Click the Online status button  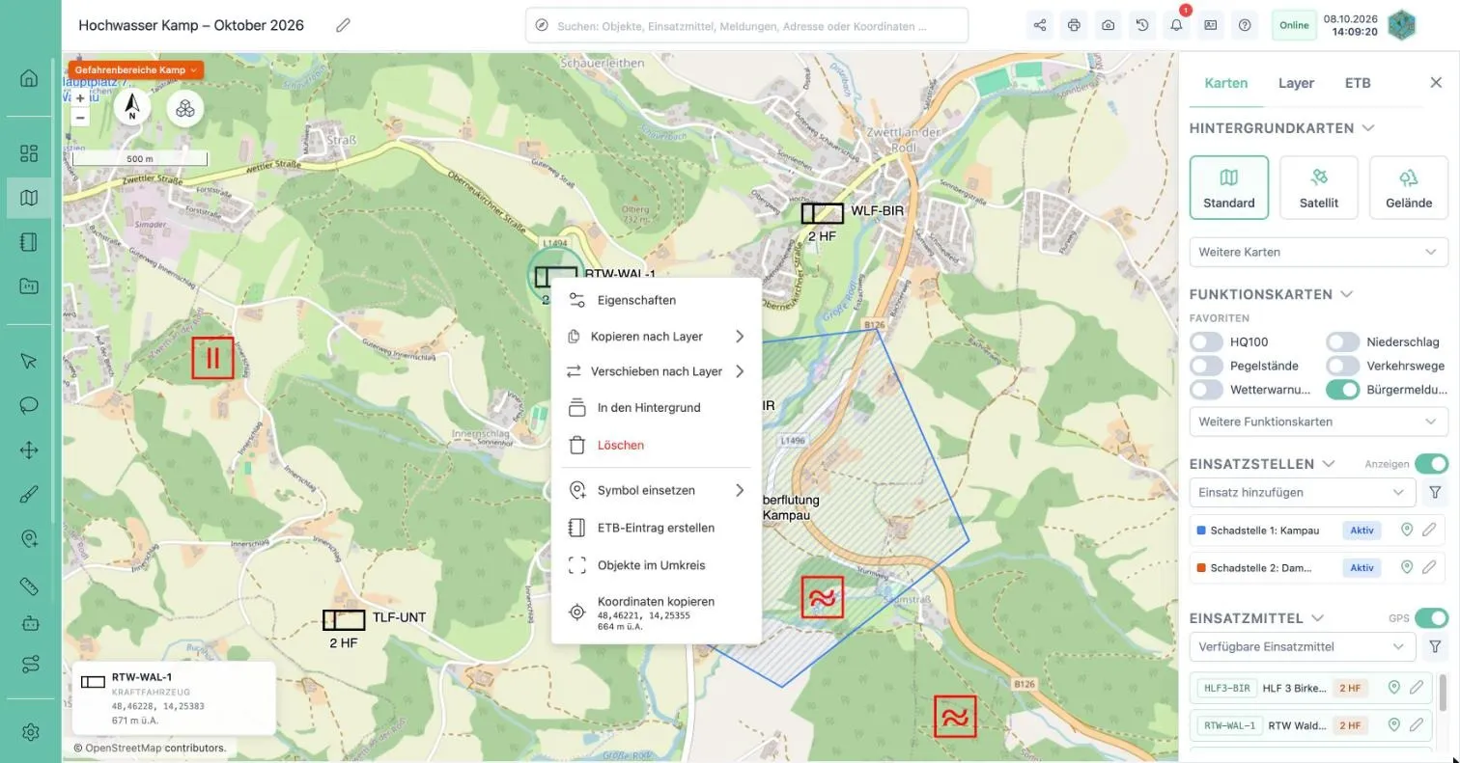coord(1294,25)
